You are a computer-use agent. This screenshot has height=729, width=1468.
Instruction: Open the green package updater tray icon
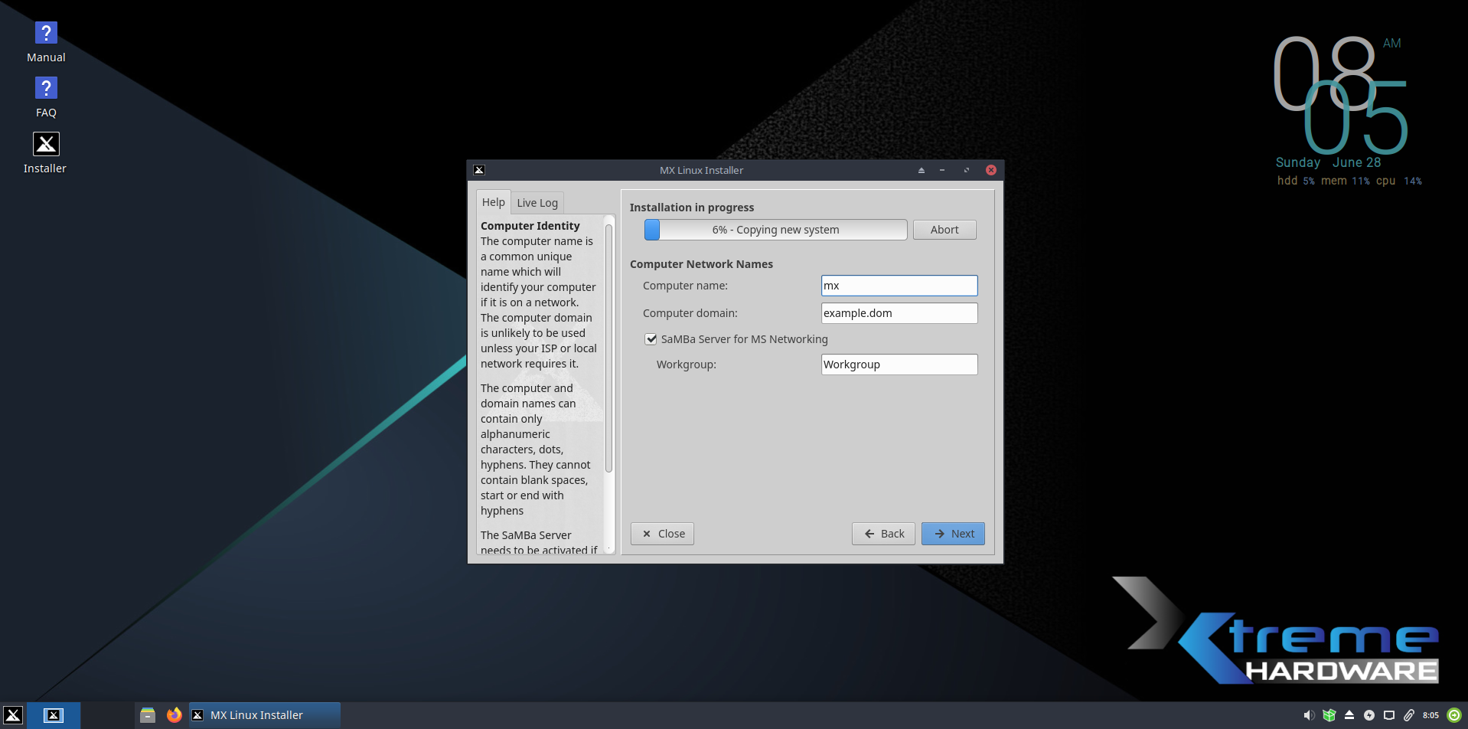pos(1329,715)
